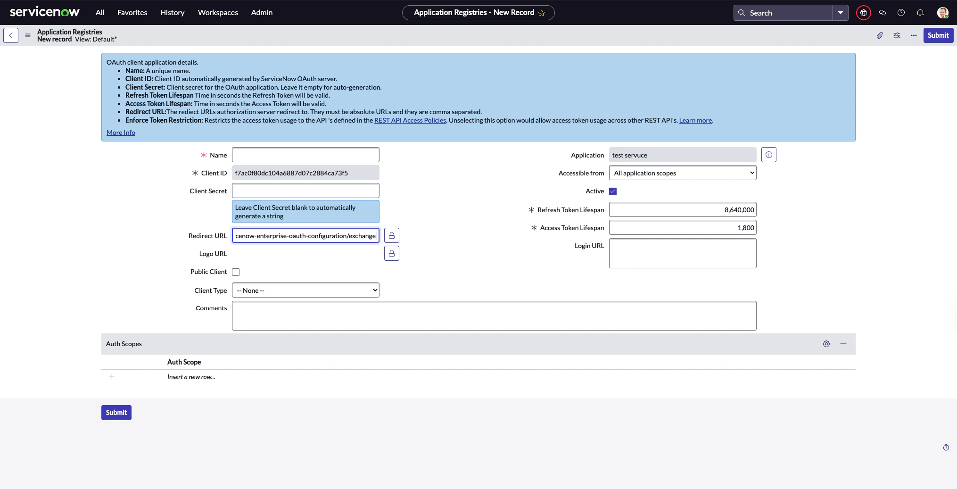Open the user profile avatar menu

tap(942, 13)
